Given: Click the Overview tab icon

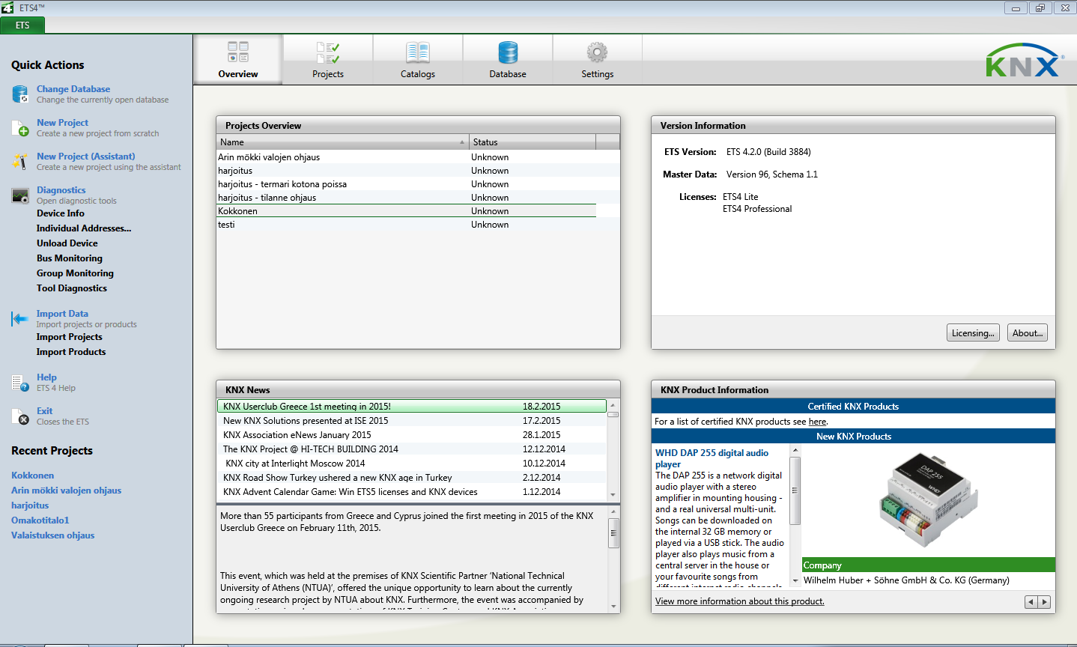Looking at the screenshot, I should (x=238, y=52).
